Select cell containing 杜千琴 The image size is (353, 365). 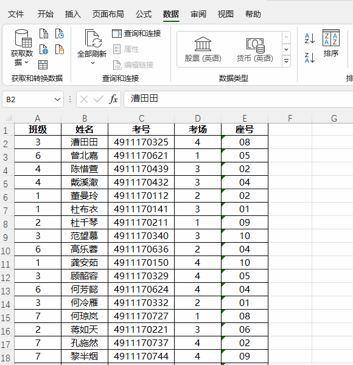[85, 223]
